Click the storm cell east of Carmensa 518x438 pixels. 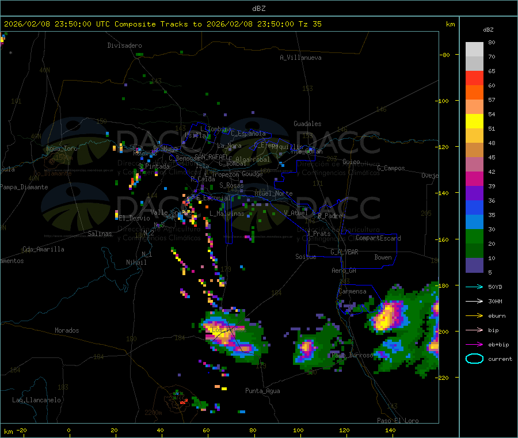coord(388,315)
